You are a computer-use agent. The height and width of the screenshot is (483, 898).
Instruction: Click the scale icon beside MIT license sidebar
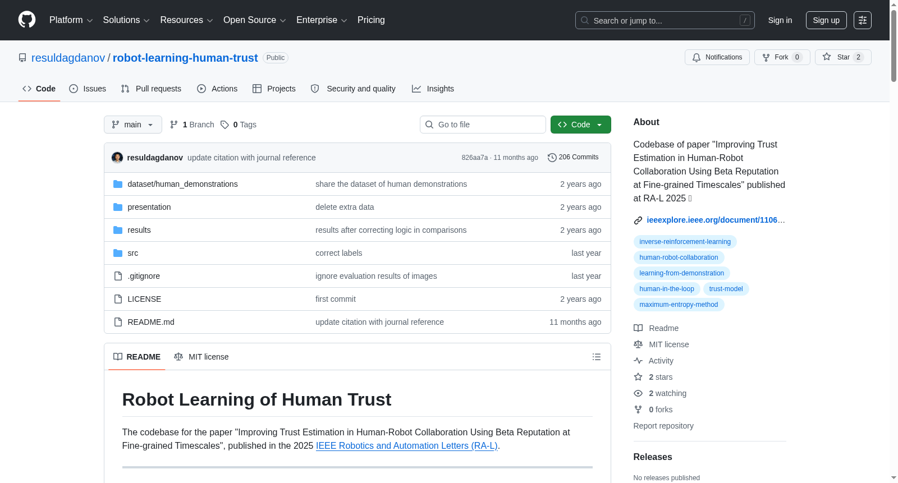(x=638, y=344)
